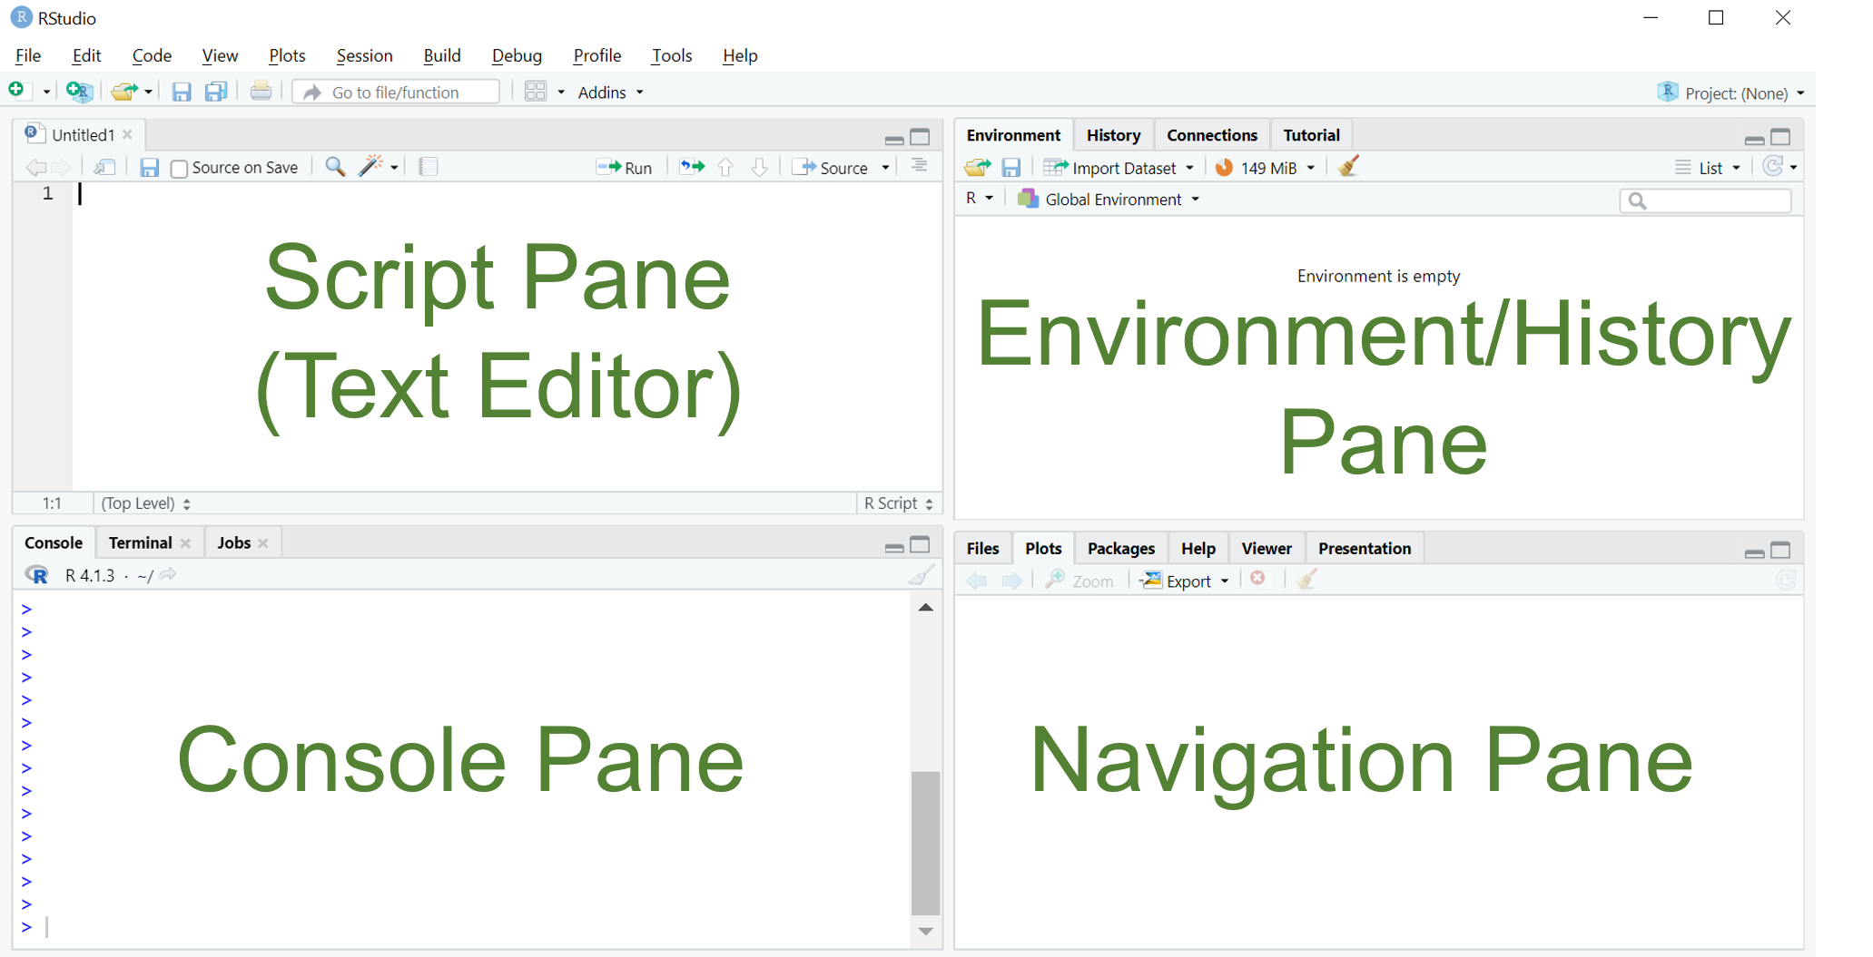This screenshot has height=957, width=1873.
Task: Click the Environment search field
Action: [x=1705, y=200]
